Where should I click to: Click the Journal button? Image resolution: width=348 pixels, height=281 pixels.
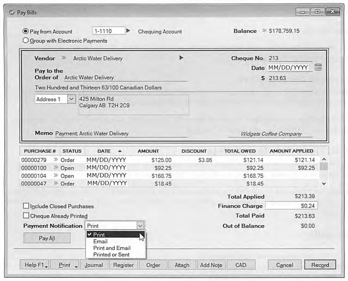click(x=94, y=265)
